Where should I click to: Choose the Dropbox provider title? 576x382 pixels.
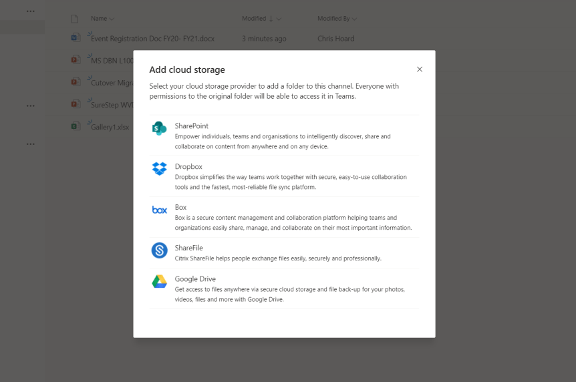click(x=188, y=166)
